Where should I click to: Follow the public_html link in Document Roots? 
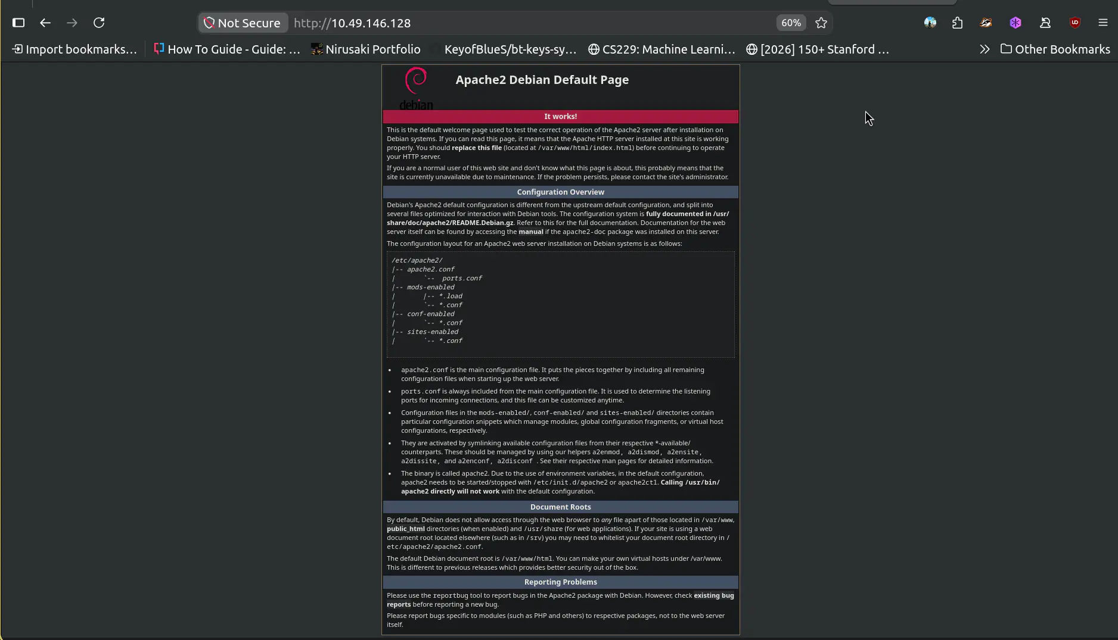[x=406, y=529]
